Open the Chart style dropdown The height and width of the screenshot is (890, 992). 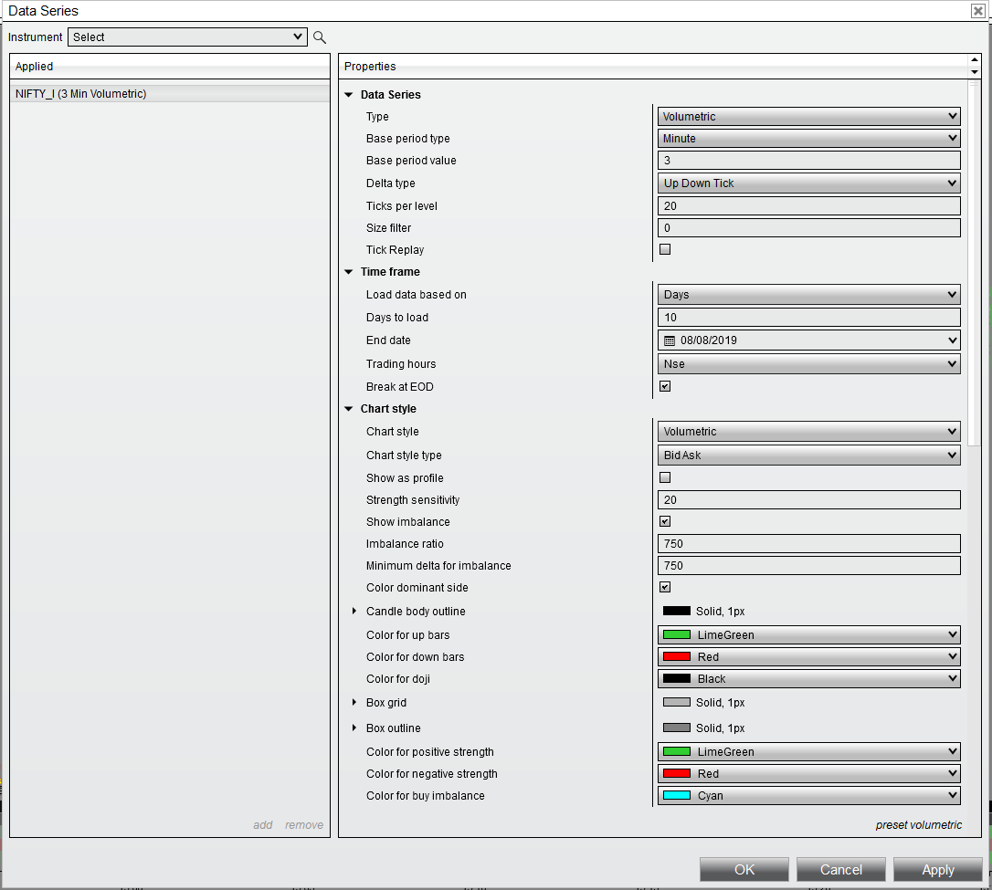point(808,432)
